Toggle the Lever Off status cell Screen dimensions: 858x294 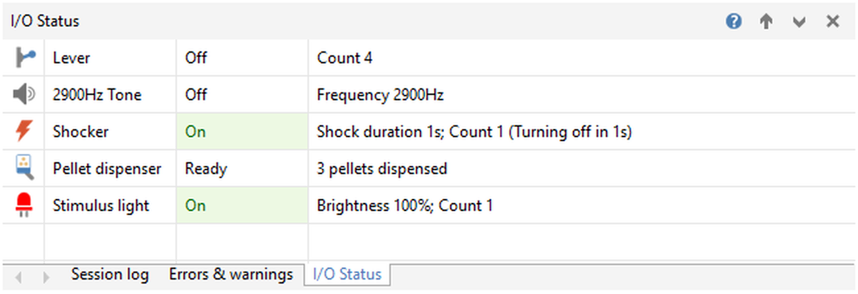pyautogui.click(x=242, y=58)
